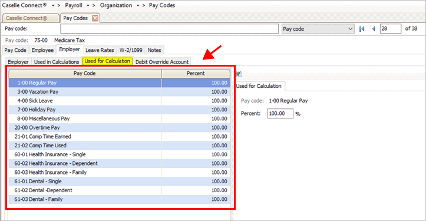Image resolution: width=426 pixels, height=221 pixels.
Task: Click the Percent field showing 100.00
Action: [x=280, y=113]
